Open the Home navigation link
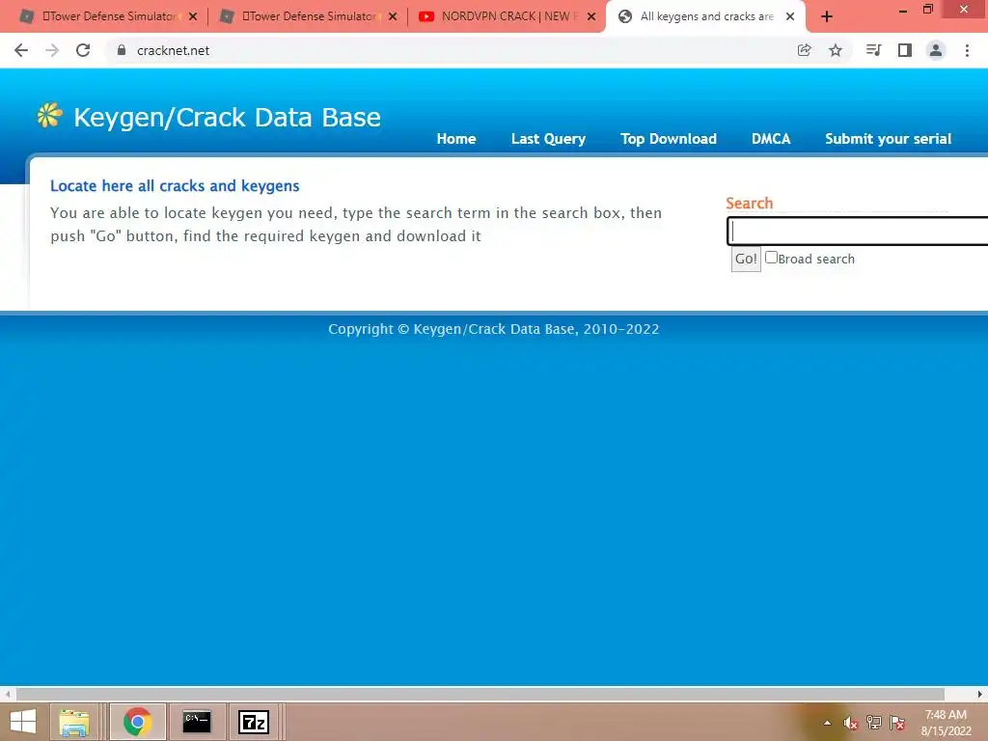Image resolution: width=988 pixels, height=741 pixels. 456,139
